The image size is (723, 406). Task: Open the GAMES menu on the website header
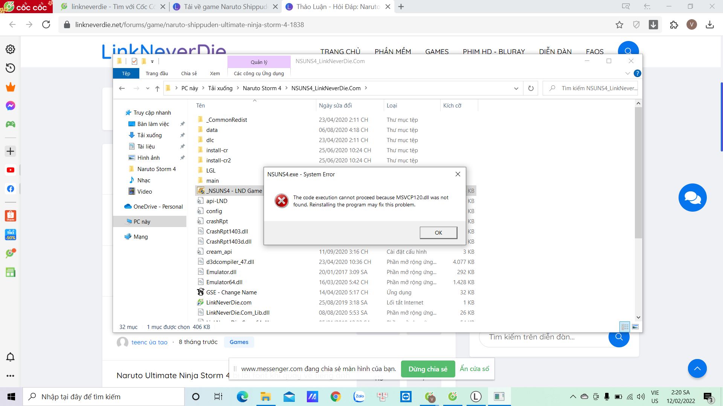436,52
